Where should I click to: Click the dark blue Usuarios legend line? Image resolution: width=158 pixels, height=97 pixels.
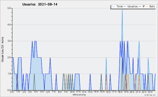coord(125,7)
